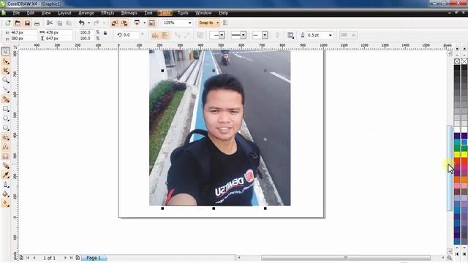The width and height of the screenshot is (468, 263).
Task: Open the Layout menu
Action: pos(64,13)
